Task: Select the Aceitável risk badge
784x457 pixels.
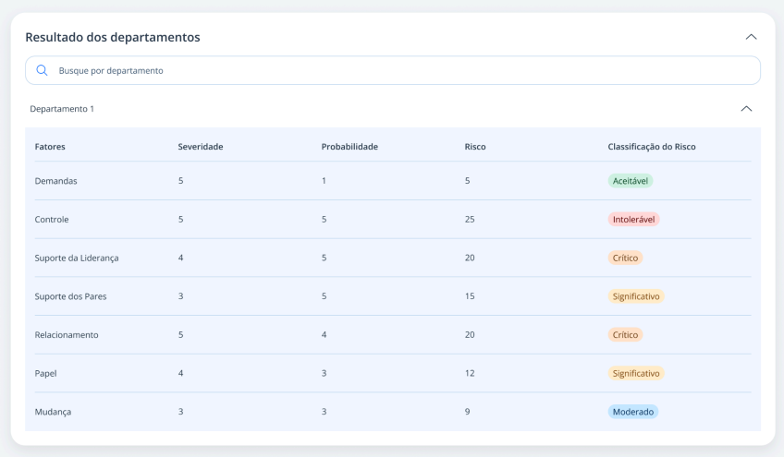Action: point(630,181)
